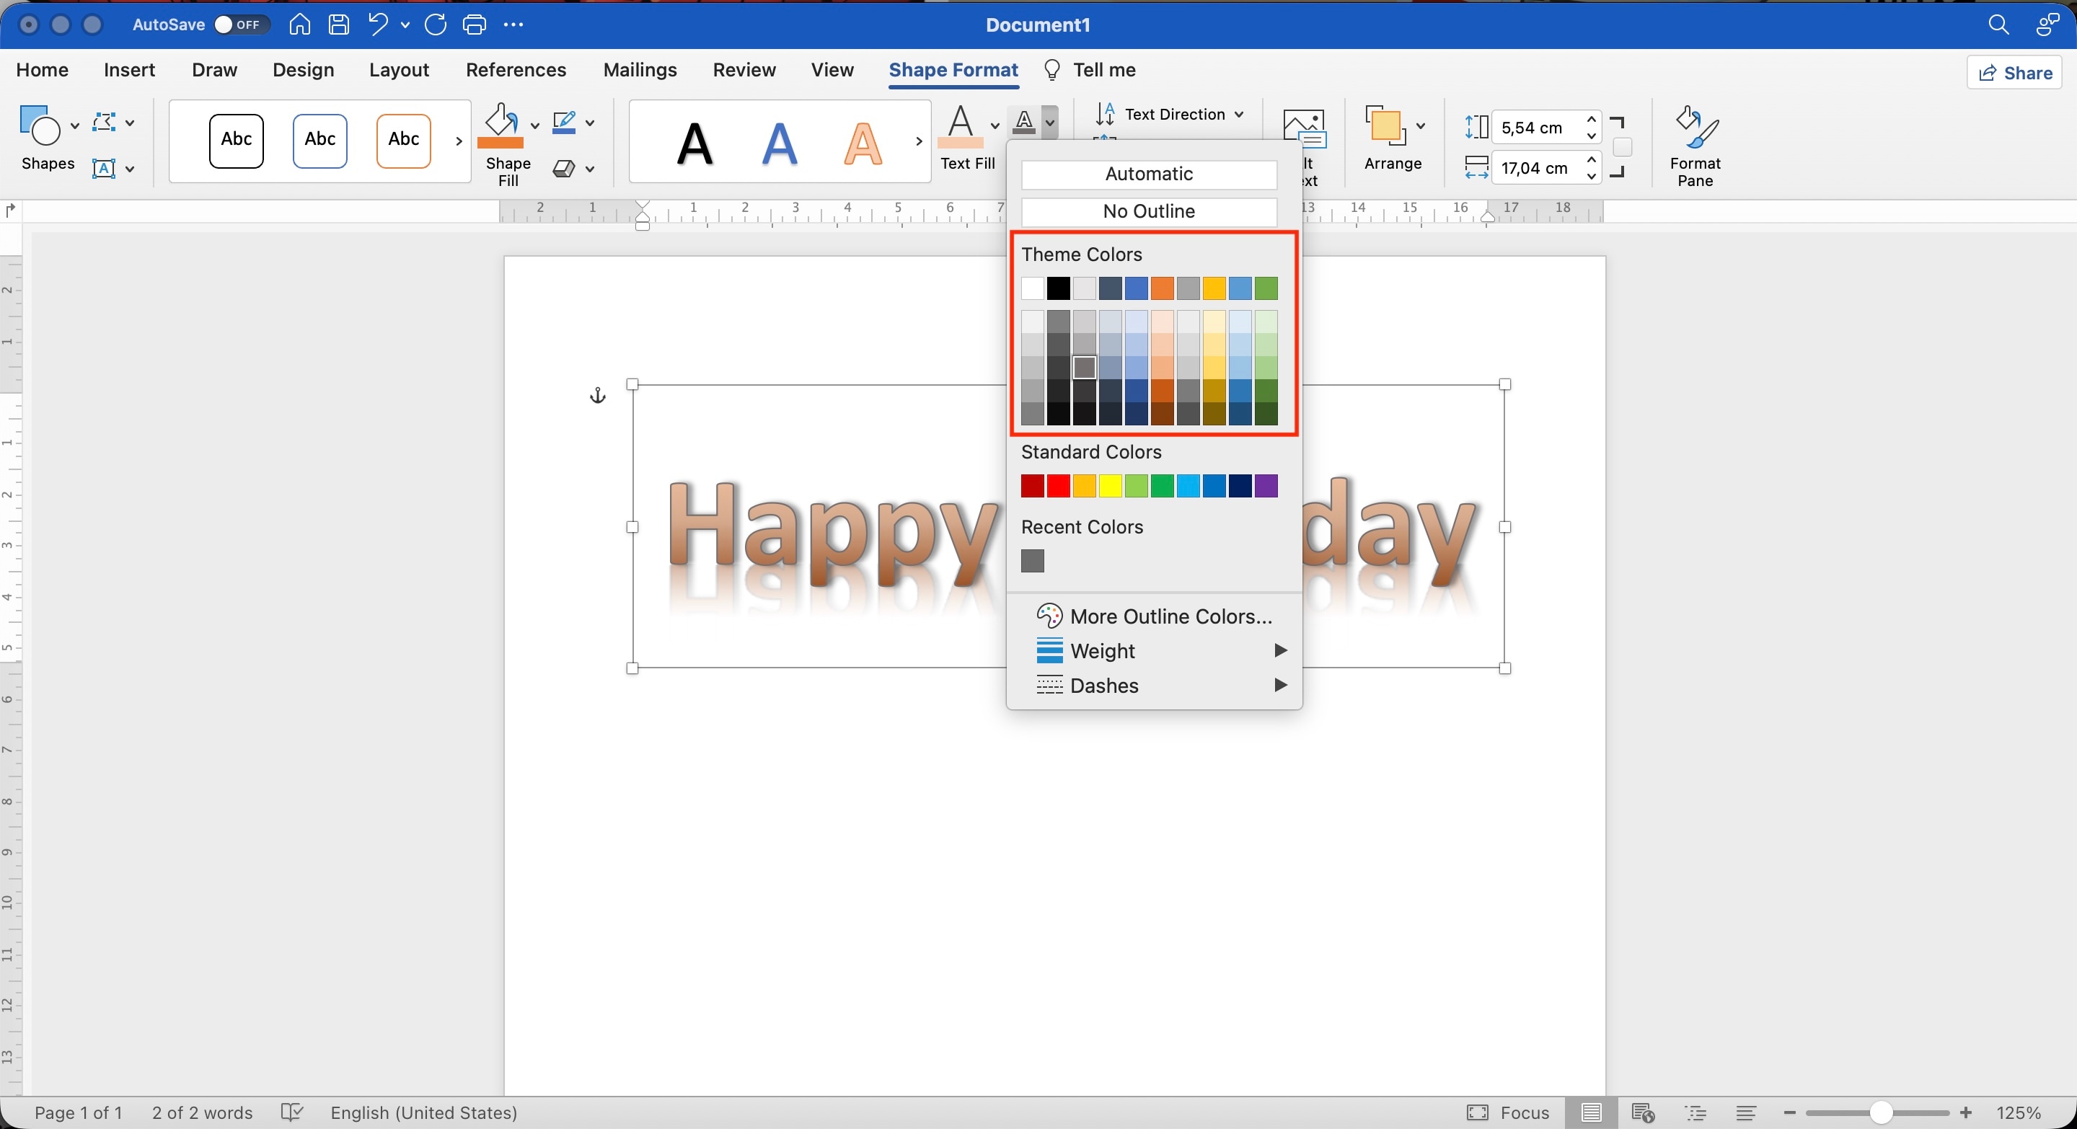This screenshot has height=1129, width=2077.
Task: Expand the shape styles gallery arrow
Action: tap(459, 141)
